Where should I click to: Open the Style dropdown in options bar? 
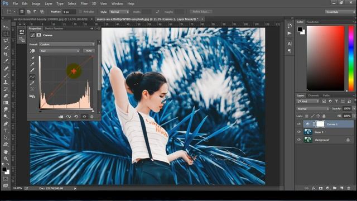pos(119,12)
